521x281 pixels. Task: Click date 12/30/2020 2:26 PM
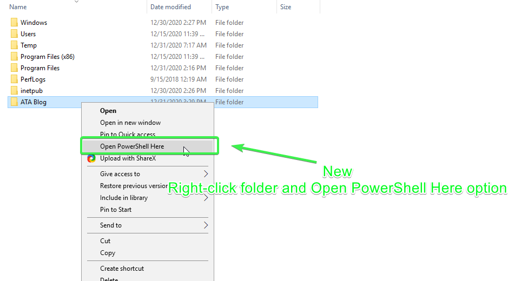point(178,91)
